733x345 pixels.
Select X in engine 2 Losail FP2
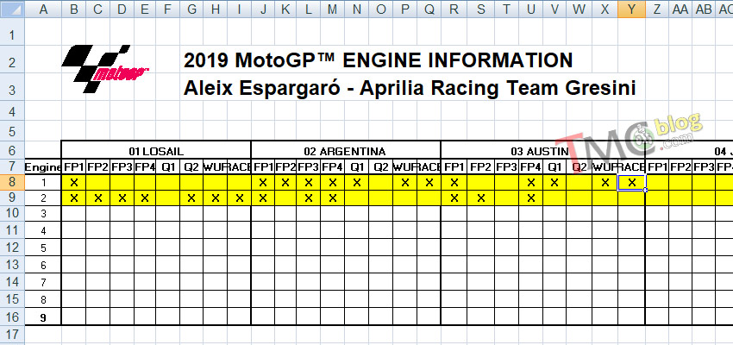(97, 198)
